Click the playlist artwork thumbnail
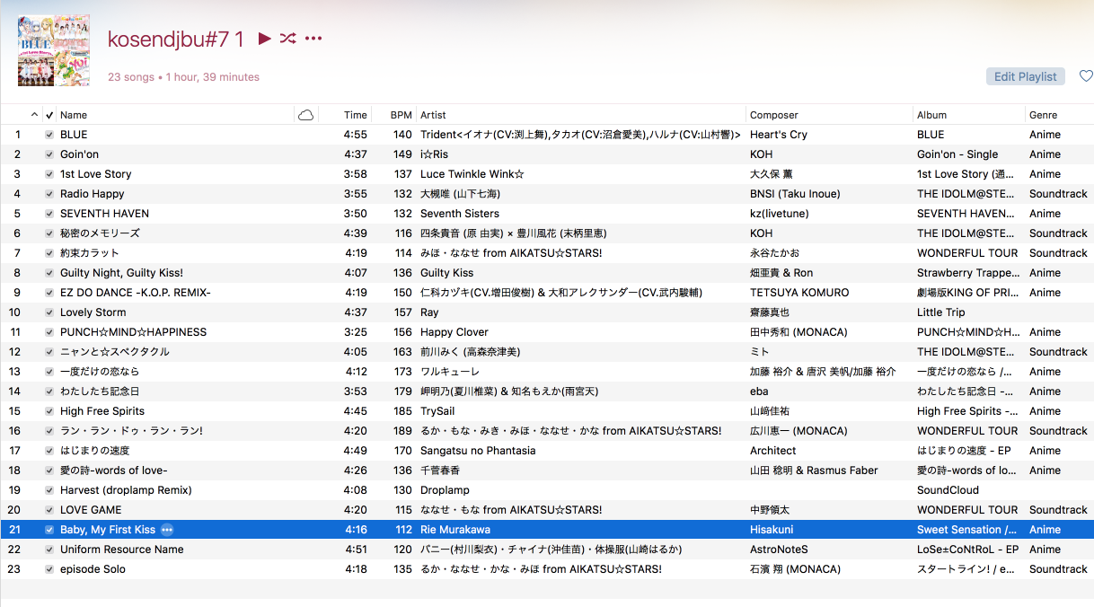 coord(54,50)
